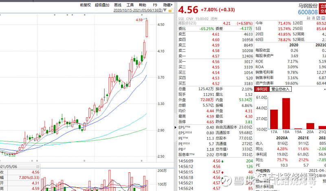Click the 立即交易 trade now button
Viewport: 326px width, 191px height.
(x=323, y=9)
